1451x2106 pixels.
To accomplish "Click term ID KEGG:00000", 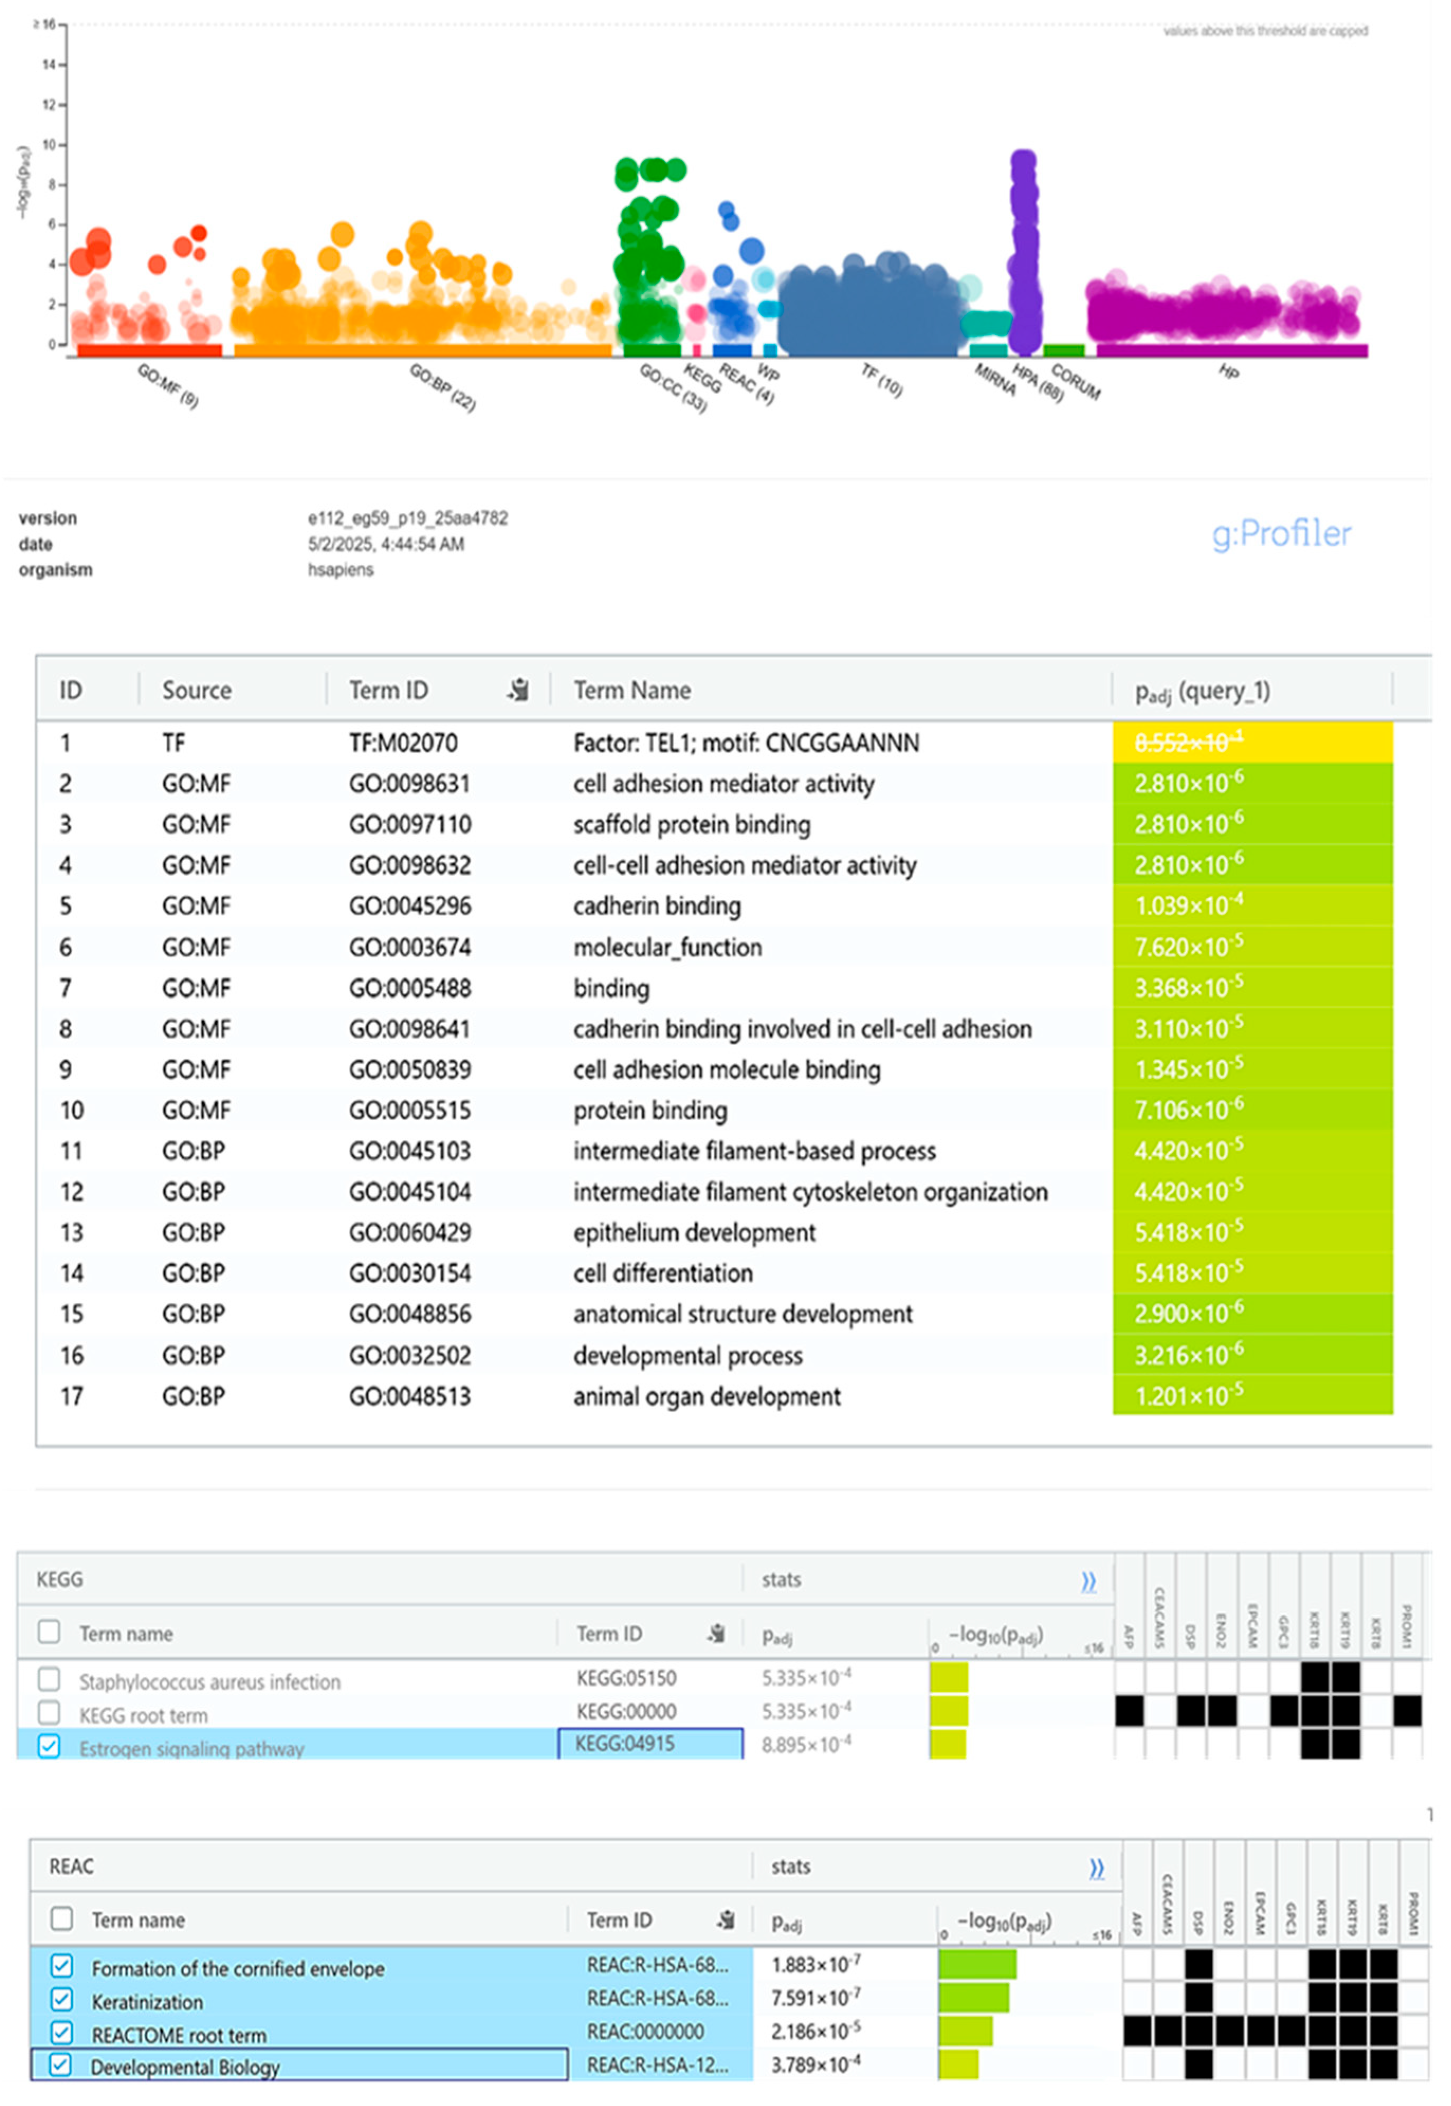I will click(627, 1711).
